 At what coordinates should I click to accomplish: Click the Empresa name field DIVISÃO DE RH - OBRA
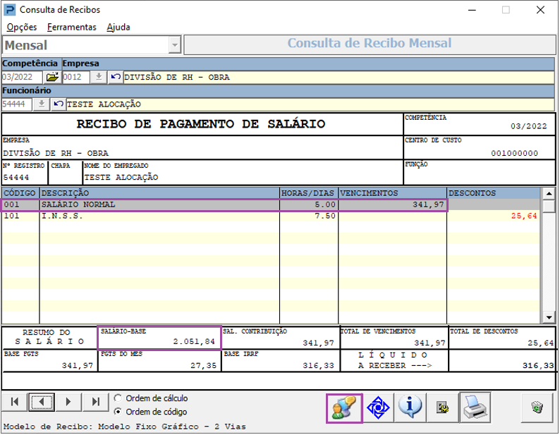tap(339, 77)
